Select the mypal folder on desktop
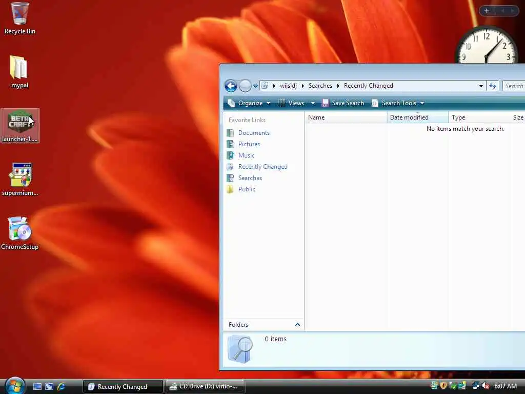This screenshot has height=394, width=525. [19, 72]
